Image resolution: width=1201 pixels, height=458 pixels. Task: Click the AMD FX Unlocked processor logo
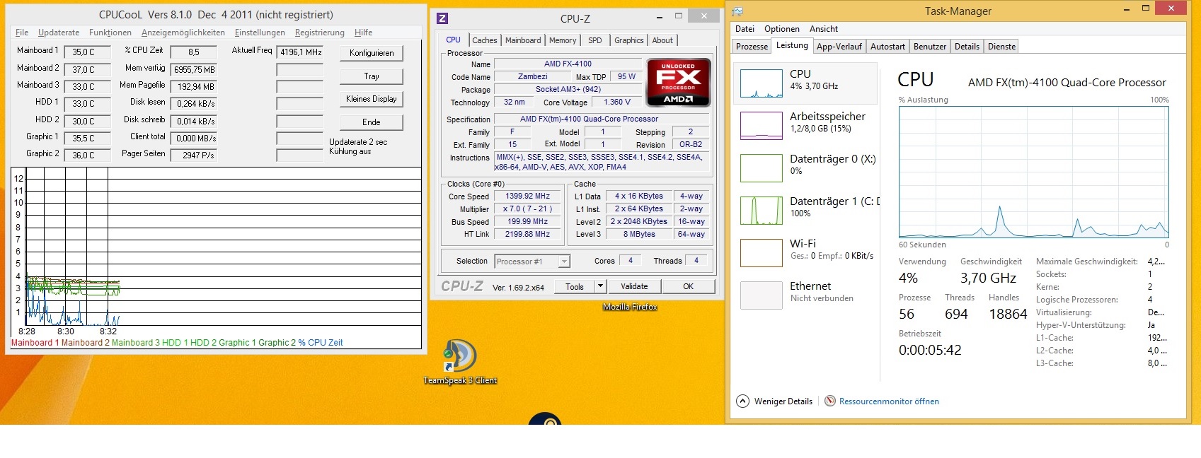tap(679, 83)
